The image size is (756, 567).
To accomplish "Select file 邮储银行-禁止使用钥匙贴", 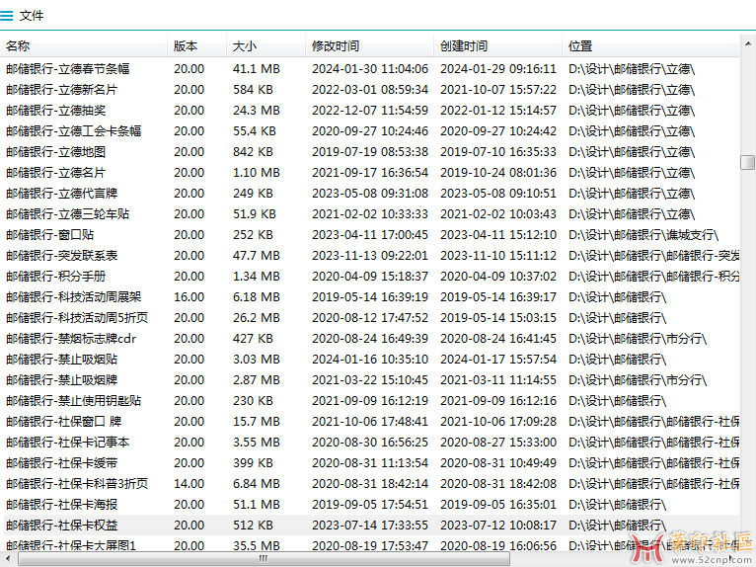I will (x=74, y=401).
